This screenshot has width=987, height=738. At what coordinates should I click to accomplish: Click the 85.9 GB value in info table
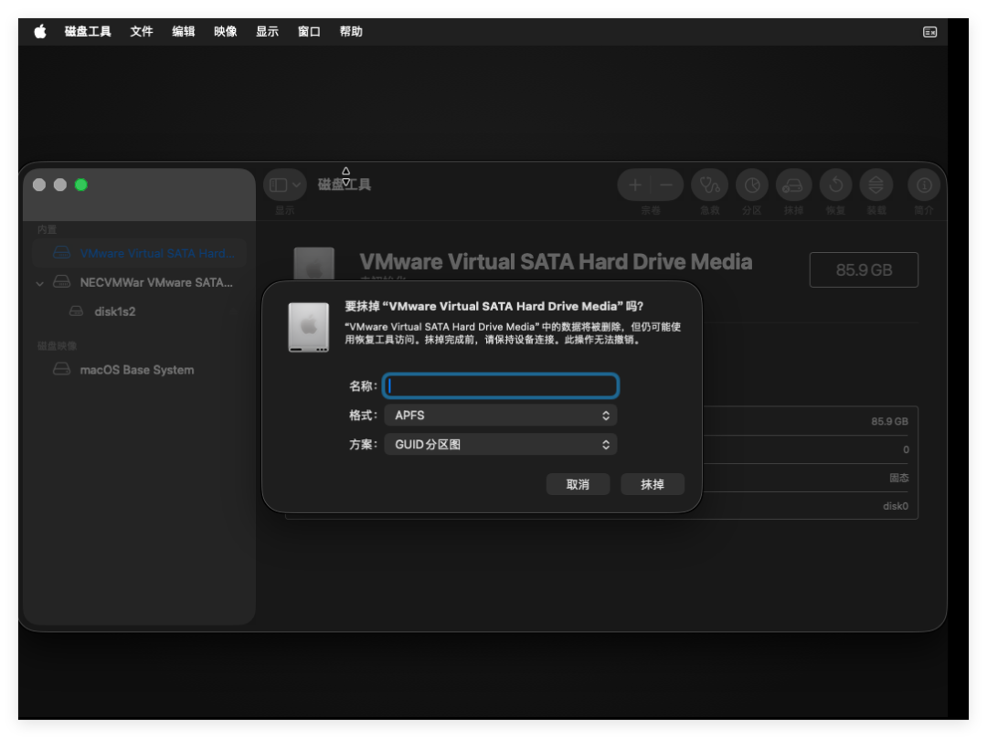coord(889,421)
